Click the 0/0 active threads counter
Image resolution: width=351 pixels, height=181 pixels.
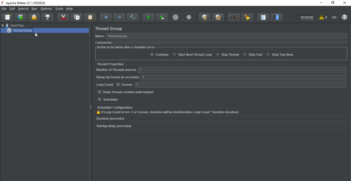pyautogui.click(x=334, y=17)
